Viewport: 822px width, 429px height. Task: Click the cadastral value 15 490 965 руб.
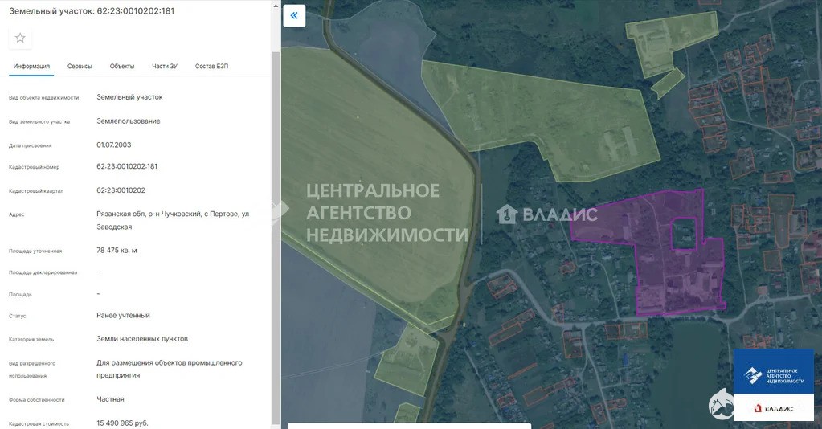point(122,423)
